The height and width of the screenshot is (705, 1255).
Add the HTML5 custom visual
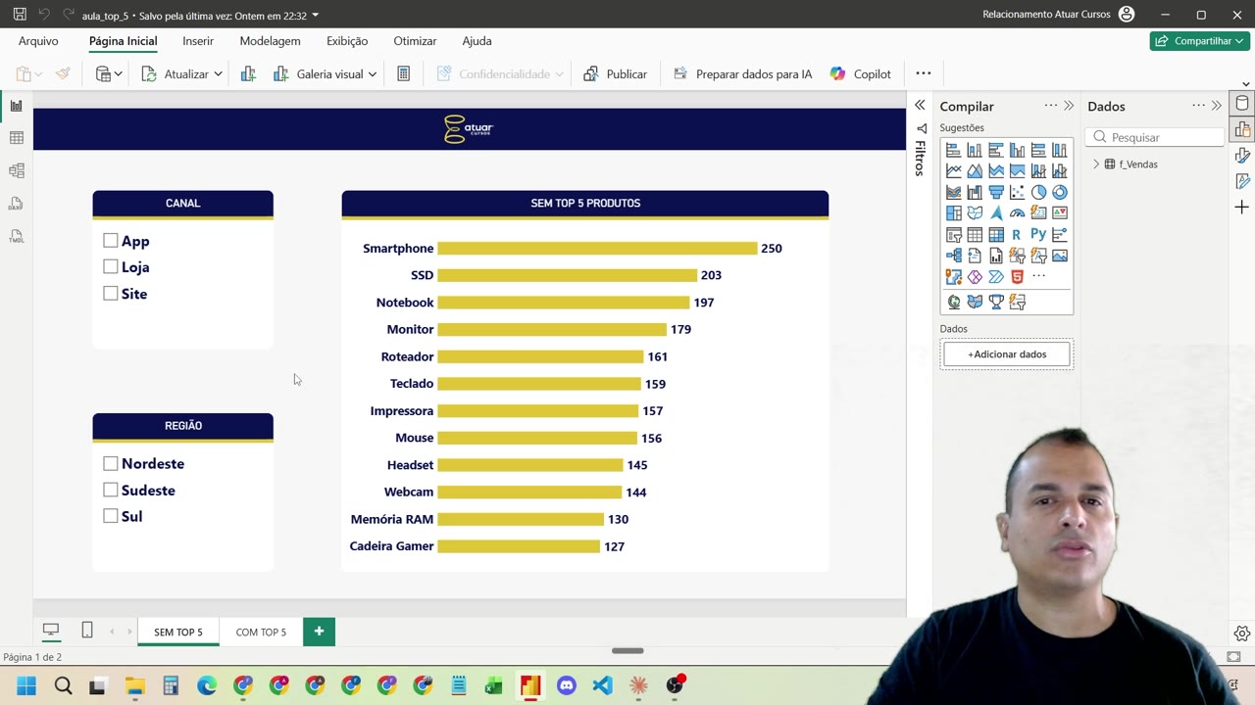[x=1017, y=277]
